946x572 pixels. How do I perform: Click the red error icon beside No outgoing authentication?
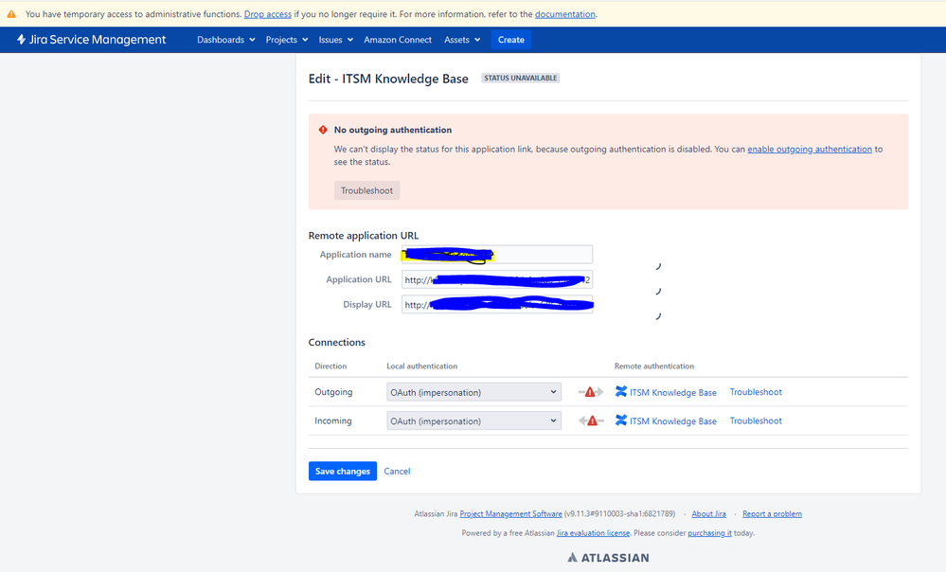323,130
